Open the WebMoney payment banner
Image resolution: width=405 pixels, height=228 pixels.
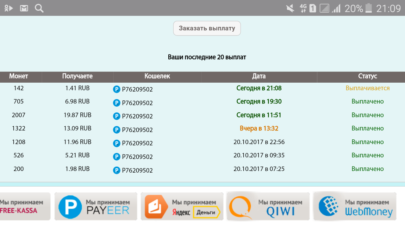pos(355,206)
